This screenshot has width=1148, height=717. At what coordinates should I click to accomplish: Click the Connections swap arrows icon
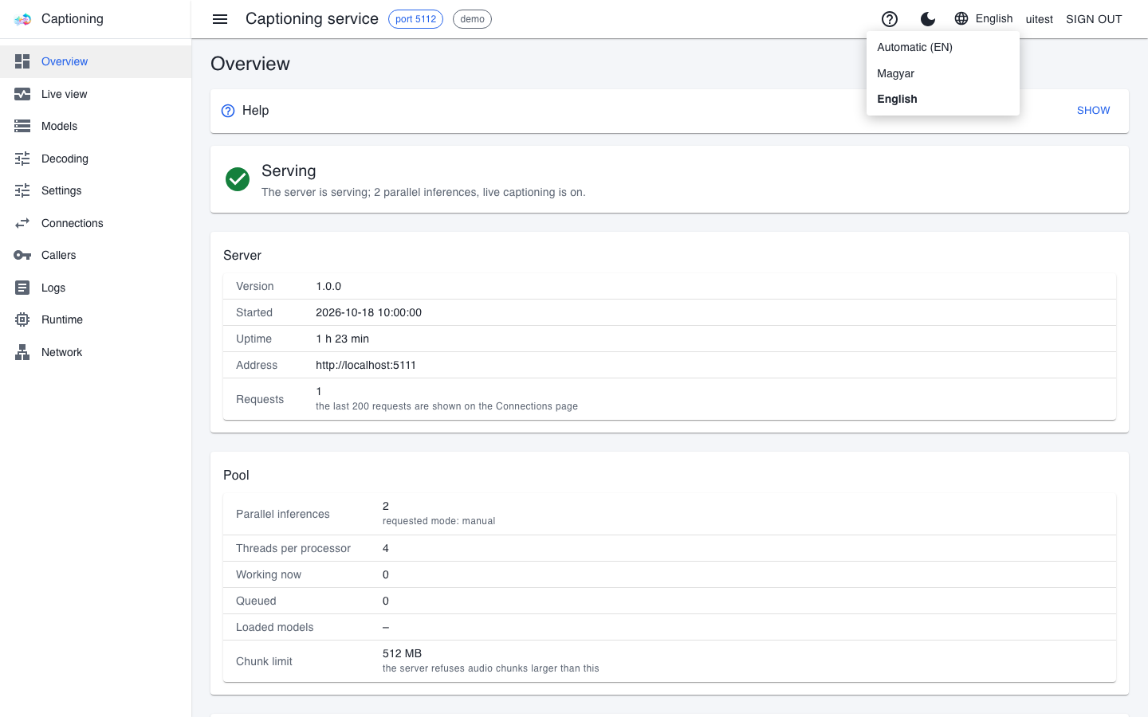coord(22,223)
